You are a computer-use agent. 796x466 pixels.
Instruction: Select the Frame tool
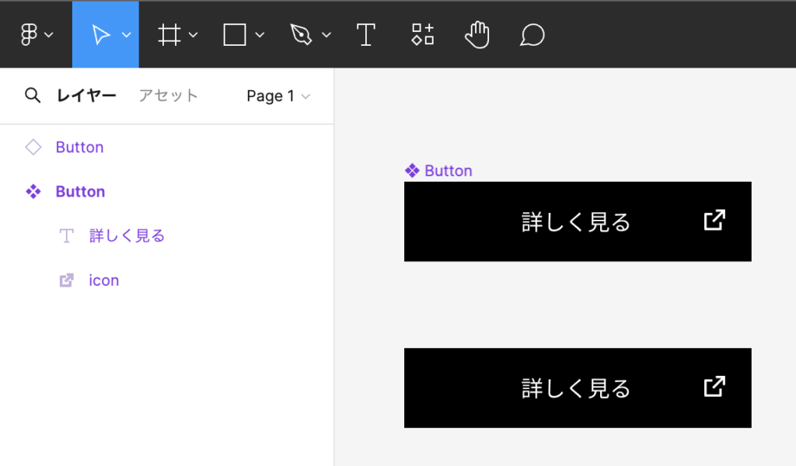[x=169, y=35]
